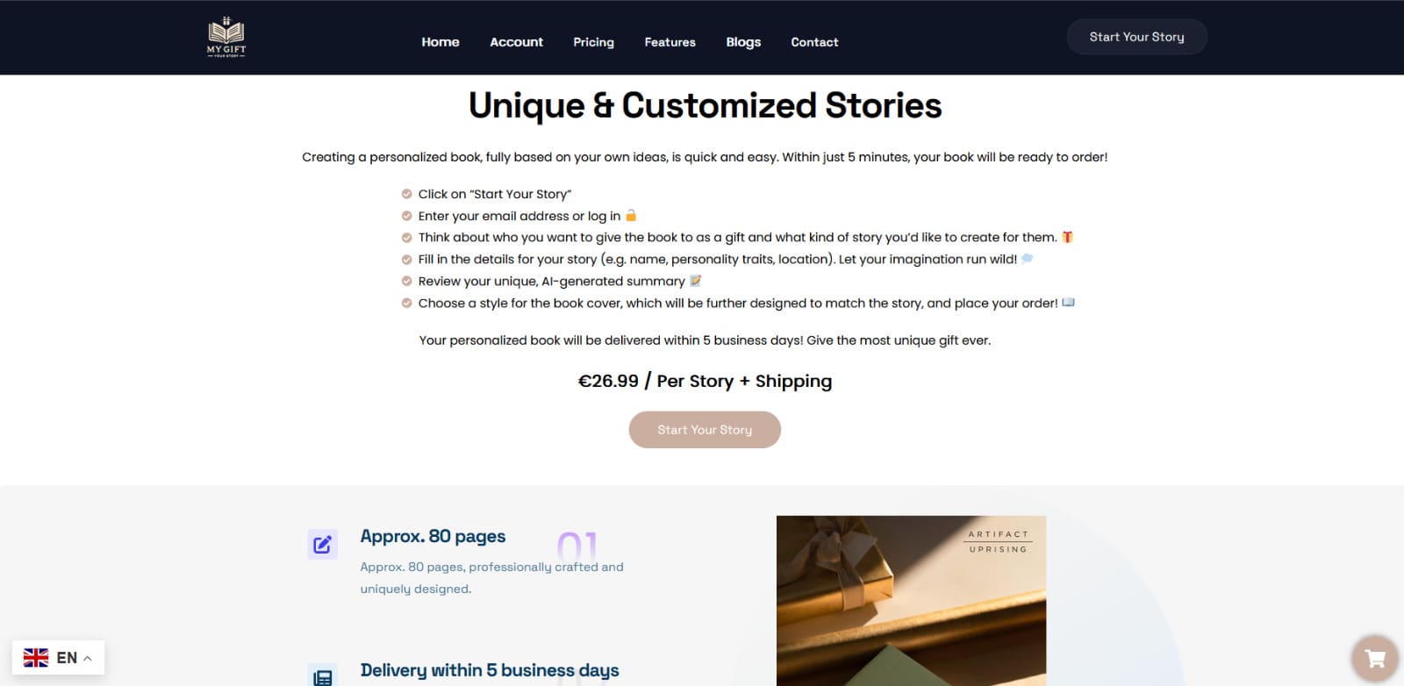1404x686 pixels.
Task: Open the Home menu item
Action: (441, 42)
